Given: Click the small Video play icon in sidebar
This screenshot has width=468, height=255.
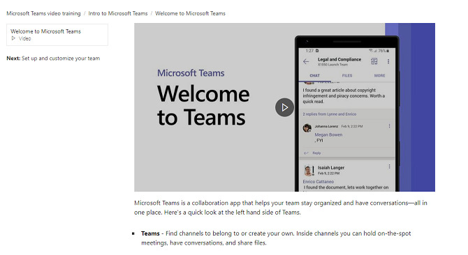Looking at the screenshot, I should (x=13, y=38).
